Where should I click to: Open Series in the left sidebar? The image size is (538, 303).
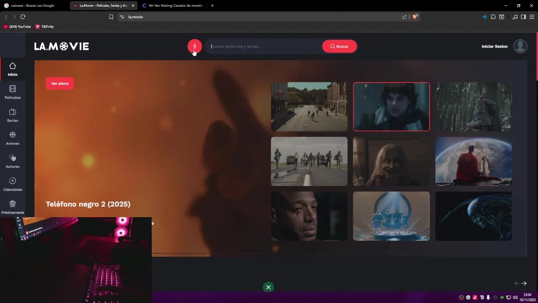click(x=13, y=115)
